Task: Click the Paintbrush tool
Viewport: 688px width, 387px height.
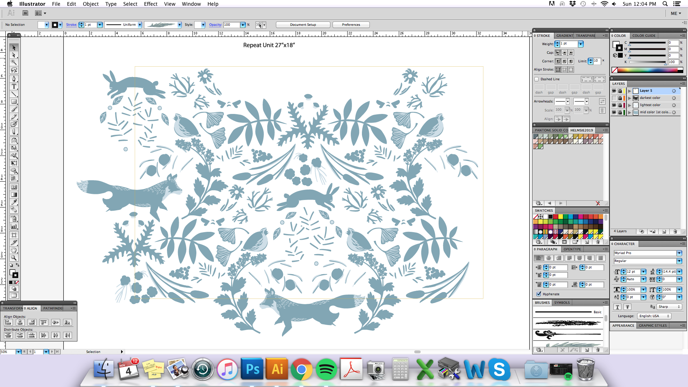Action: point(14,109)
